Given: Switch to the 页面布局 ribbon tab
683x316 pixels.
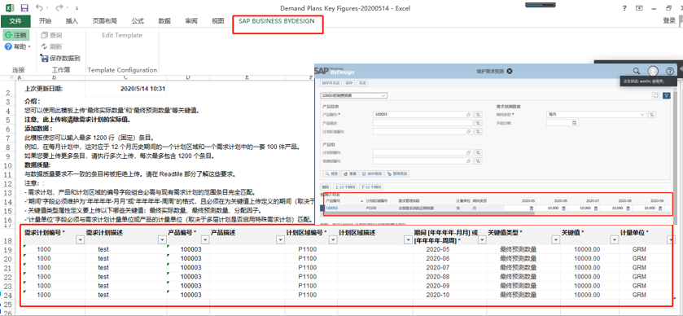Looking at the screenshot, I should point(104,21).
